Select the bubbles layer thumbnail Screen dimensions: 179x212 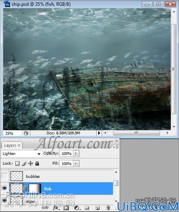click(17, 176)
